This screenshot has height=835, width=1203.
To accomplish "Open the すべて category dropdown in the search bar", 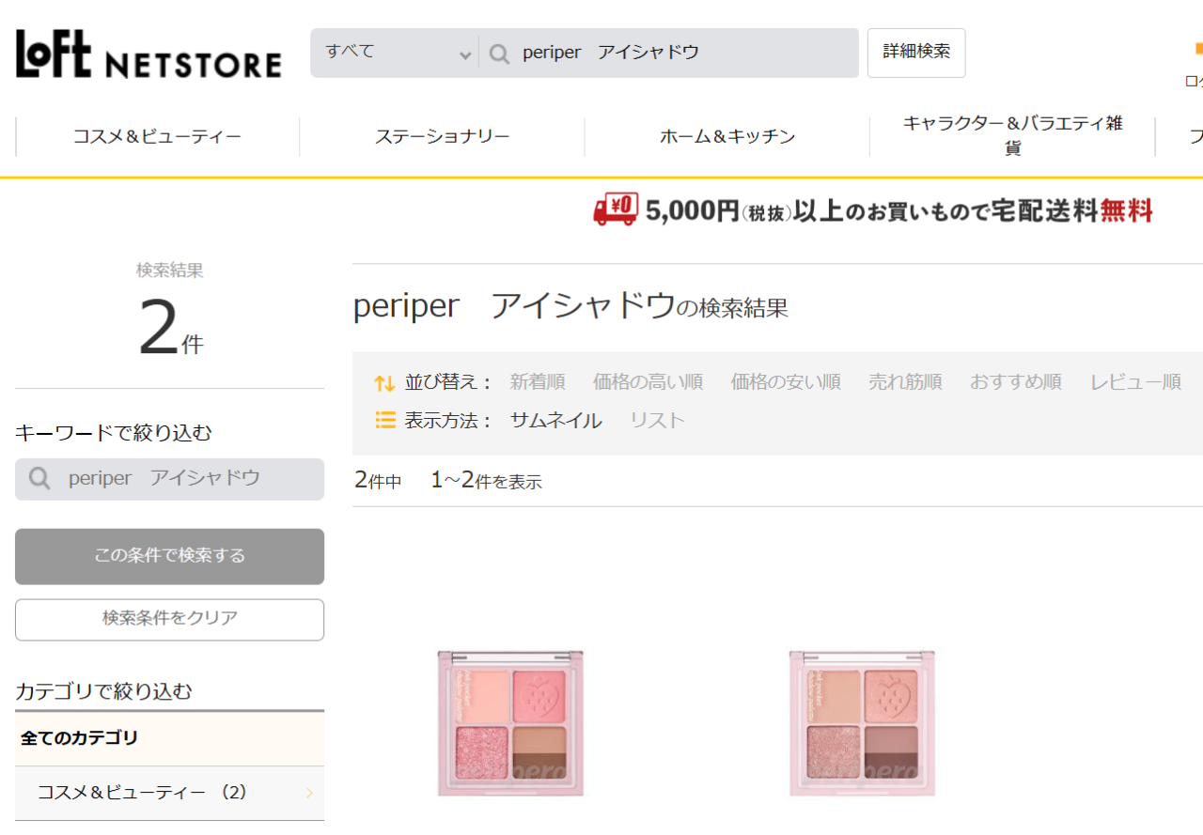I will click(x=395, y=53).
